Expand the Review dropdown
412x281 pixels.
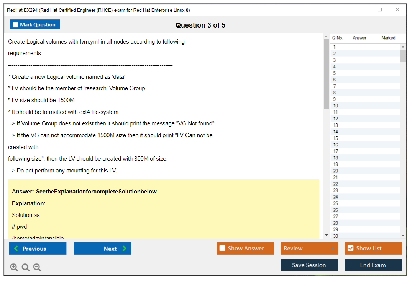pos(332,249)
